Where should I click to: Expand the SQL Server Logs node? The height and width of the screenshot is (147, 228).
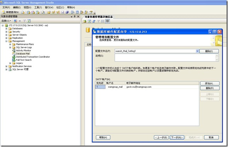[10, 47]
